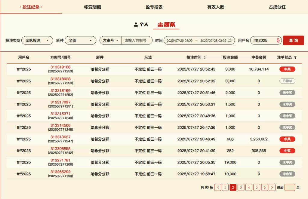Focus the 请输入方案号 input field

point(137,40)
